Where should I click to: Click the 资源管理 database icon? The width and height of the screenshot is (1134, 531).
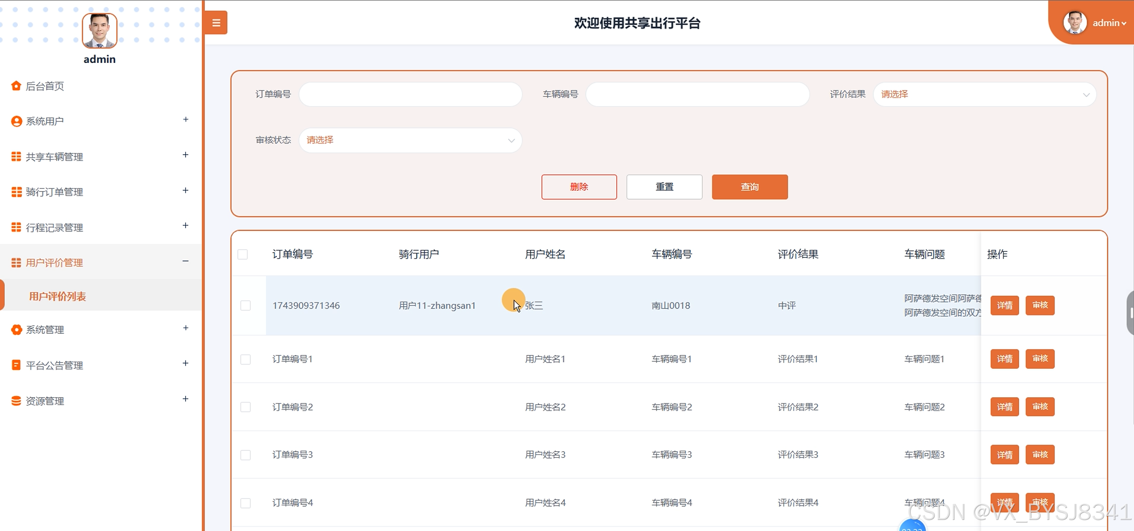click(x=16, y=401)
